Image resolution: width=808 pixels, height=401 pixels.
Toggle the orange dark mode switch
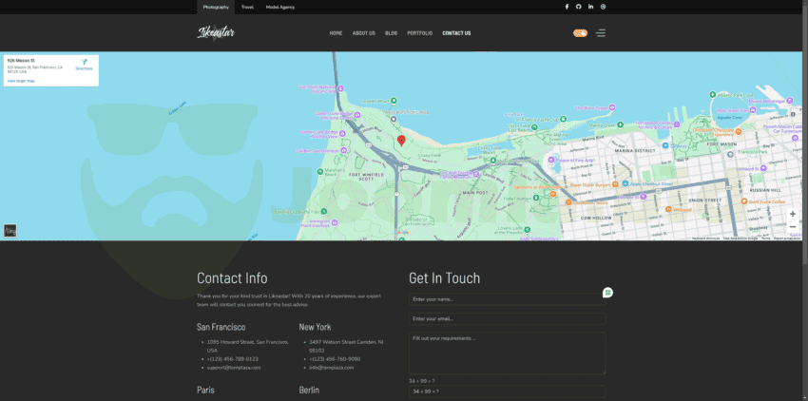(x=580, y=33)
